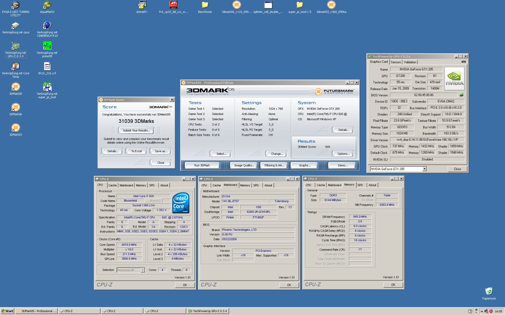505x315 pixels.
Task: Close the GPU-Z window via Close button
Action: 457,169
